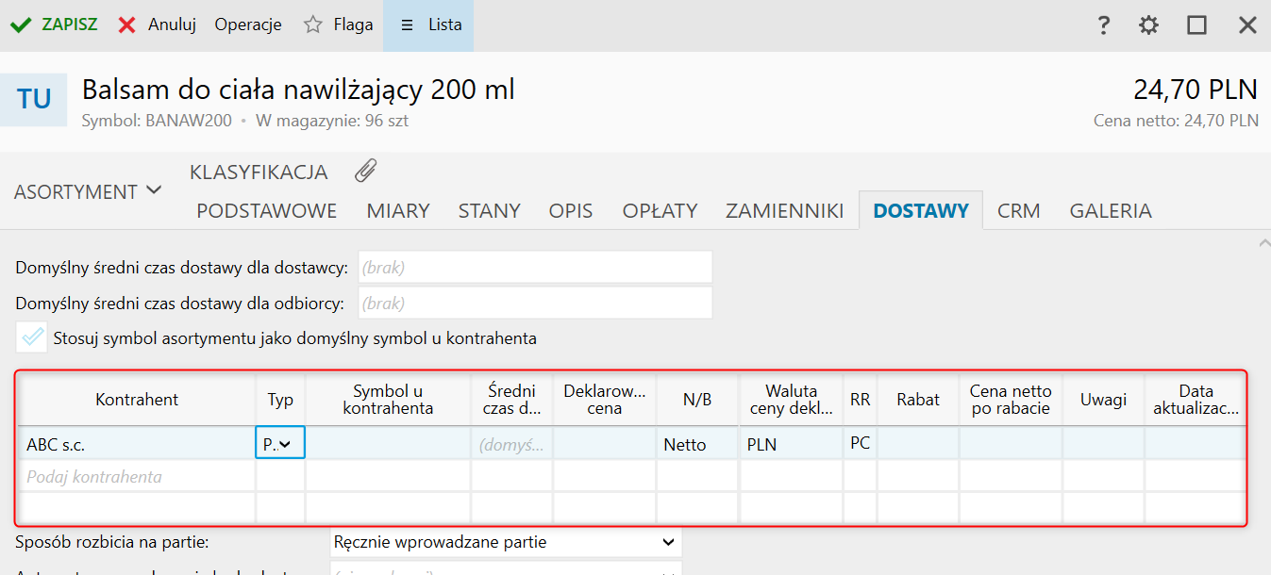Open the KLASYFIKACJA section
This screenshot has width=1271, height=575.
pos(259,172)
